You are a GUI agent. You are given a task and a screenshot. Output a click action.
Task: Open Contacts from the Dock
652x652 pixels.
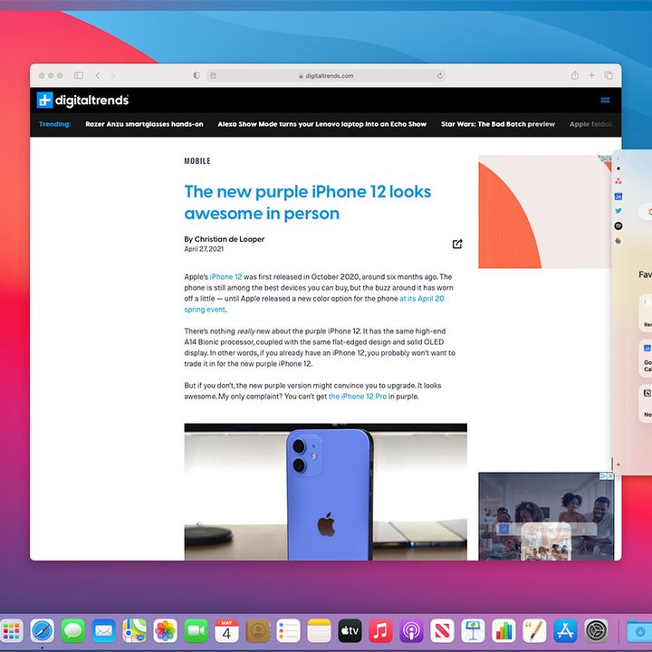258,631
